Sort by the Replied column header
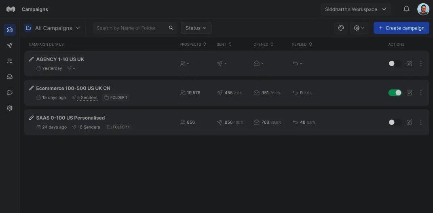Screen dimensions: 433x213 [x=302, y=44]
